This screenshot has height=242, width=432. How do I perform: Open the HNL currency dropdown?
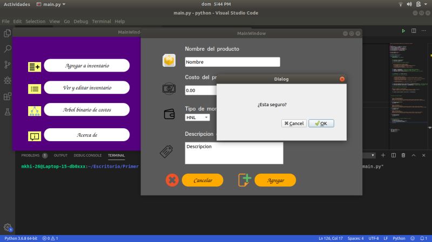point(197,117)
